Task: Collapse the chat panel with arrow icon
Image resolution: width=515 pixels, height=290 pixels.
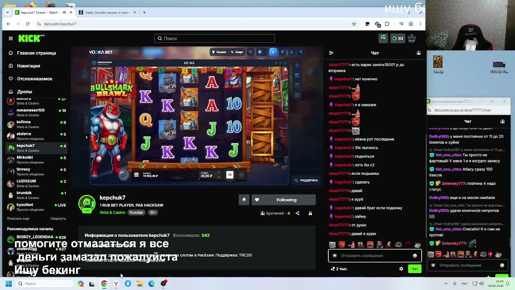Action: coord(331,53)
